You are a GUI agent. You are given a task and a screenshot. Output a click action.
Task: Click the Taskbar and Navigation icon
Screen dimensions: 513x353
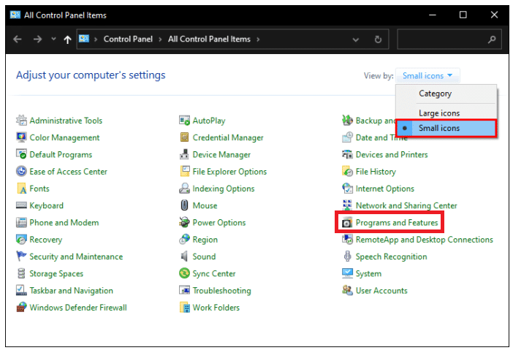(x=21, y=290)
